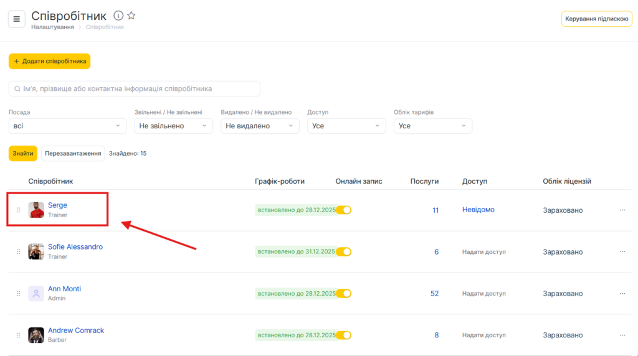Disable online booking for Sofie Alessandro
638x356 pixels.
click(344, 251)
